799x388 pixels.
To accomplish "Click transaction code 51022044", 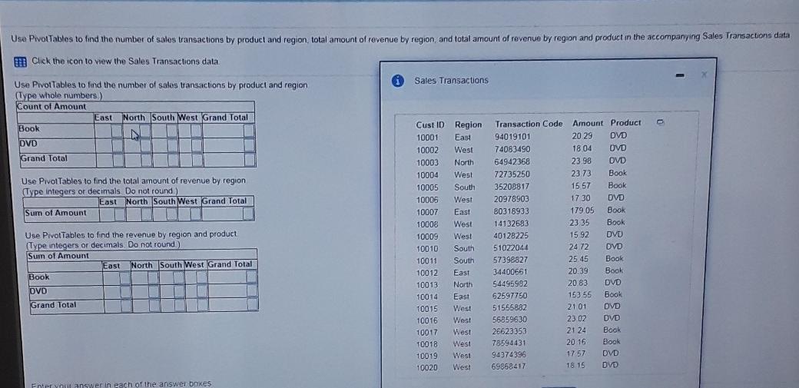I will [x=511, y=248].
